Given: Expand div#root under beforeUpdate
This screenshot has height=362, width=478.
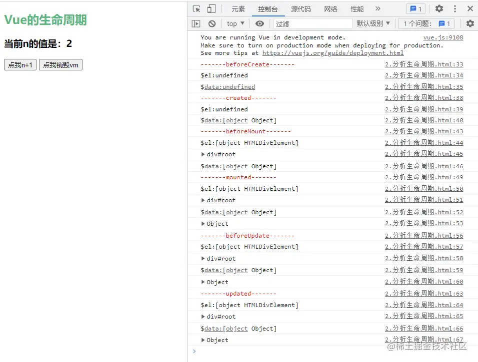Looking at the screenshot, I should point(202,259).
